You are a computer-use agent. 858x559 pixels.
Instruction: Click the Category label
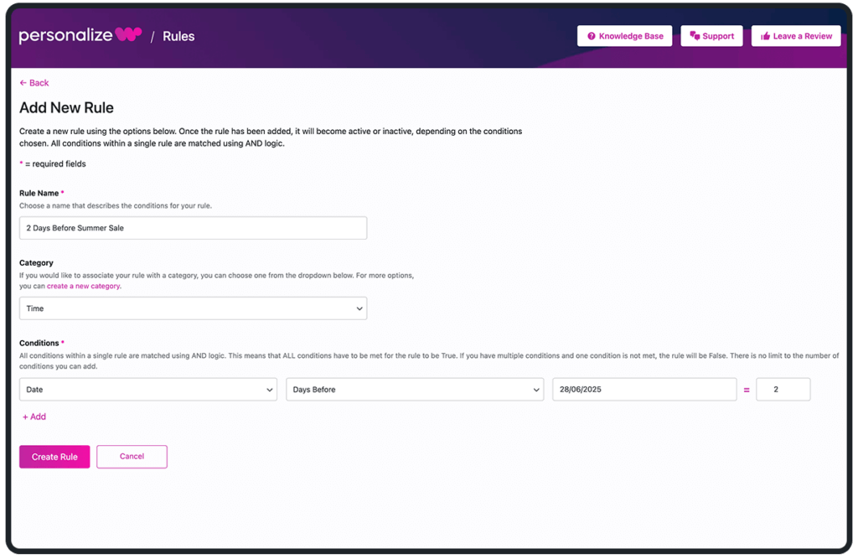pos(36,263)
